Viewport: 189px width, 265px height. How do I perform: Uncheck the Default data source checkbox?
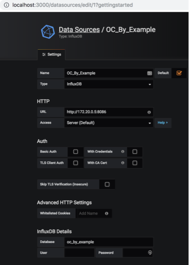tap(179, 73)
